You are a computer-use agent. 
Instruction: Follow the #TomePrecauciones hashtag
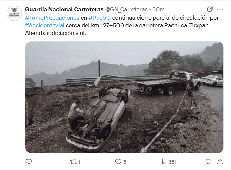coord(52,18)
